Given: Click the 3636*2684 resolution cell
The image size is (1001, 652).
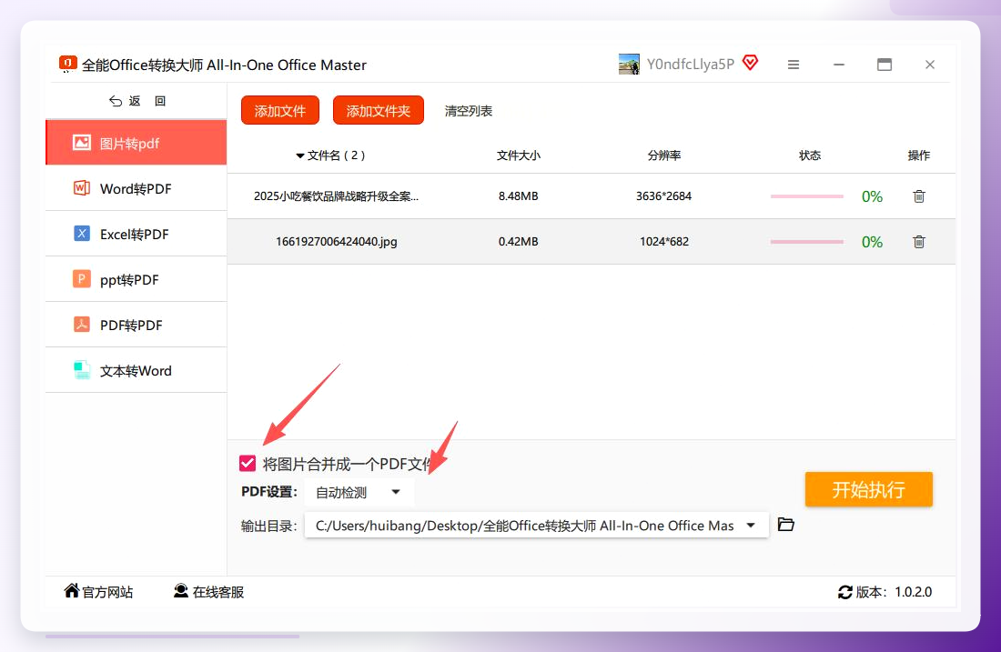Looking at the screenshot, I should click(664, 196).
